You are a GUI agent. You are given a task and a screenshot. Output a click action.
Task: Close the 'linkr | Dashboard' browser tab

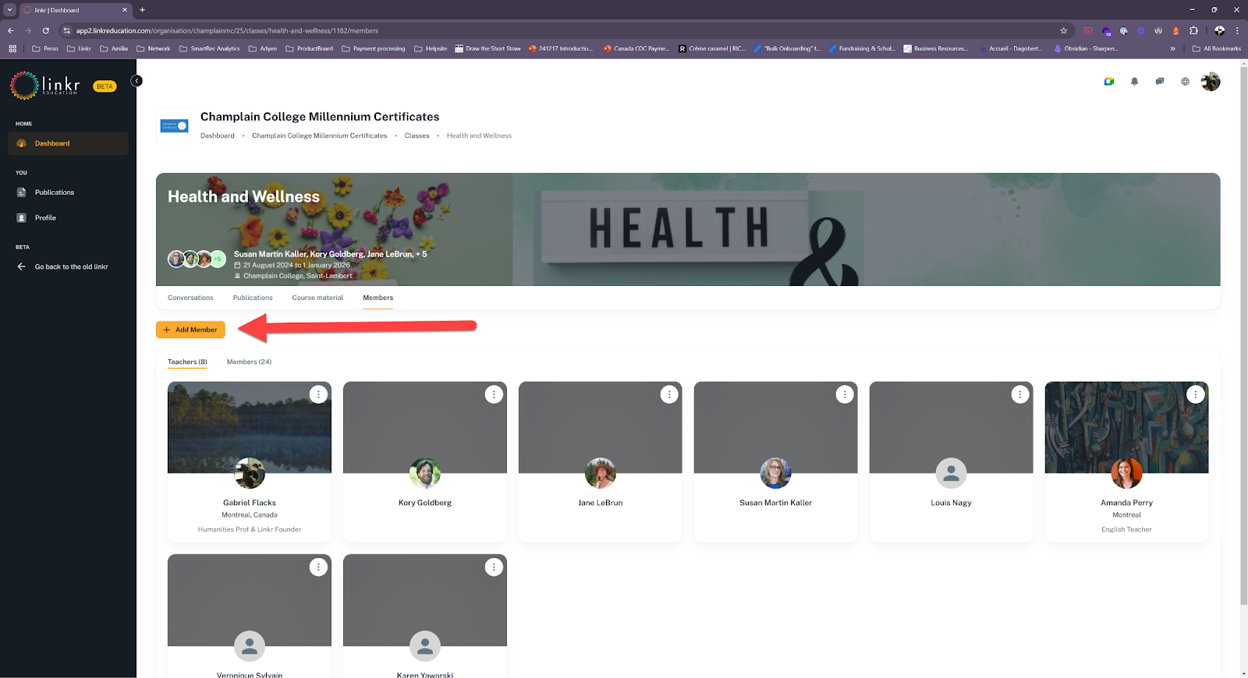click(124, 10)
